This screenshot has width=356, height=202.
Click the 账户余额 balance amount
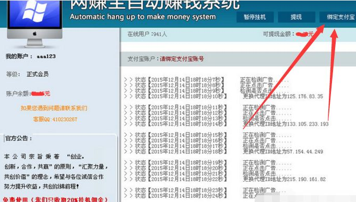(x=41, y=93)
